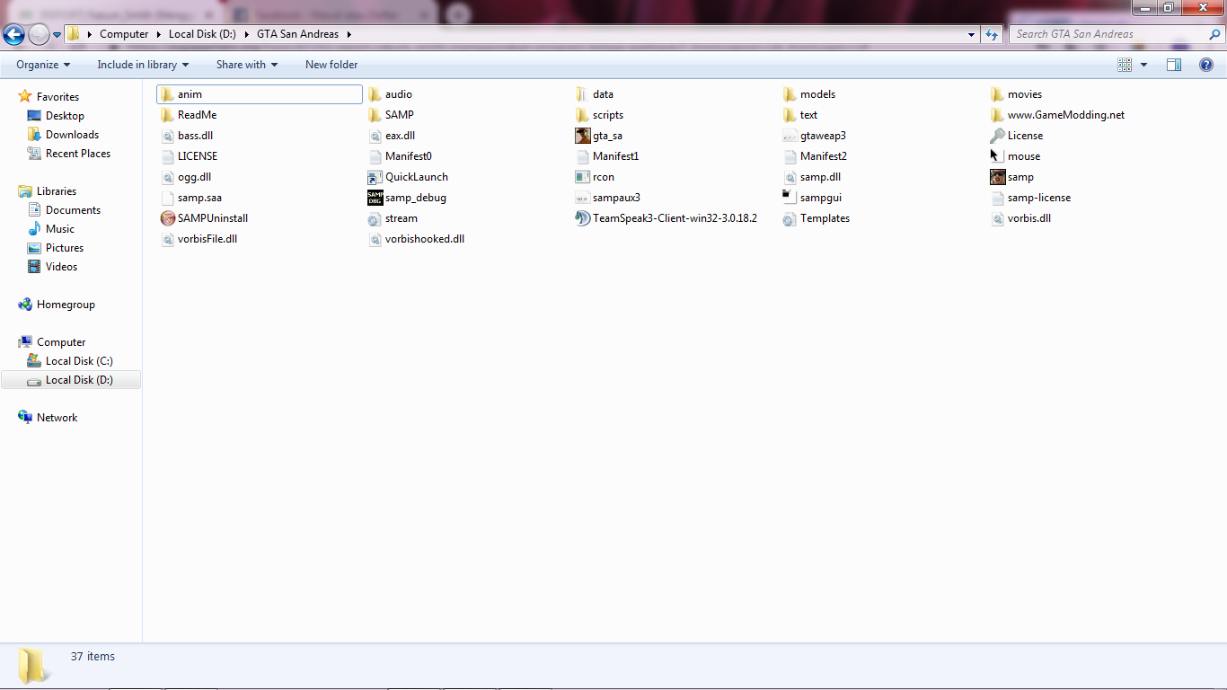The image size is (1227, 690).
Task: Open the Organize dropdown menu
Action: pyautogui.click(x=43, y=65)
